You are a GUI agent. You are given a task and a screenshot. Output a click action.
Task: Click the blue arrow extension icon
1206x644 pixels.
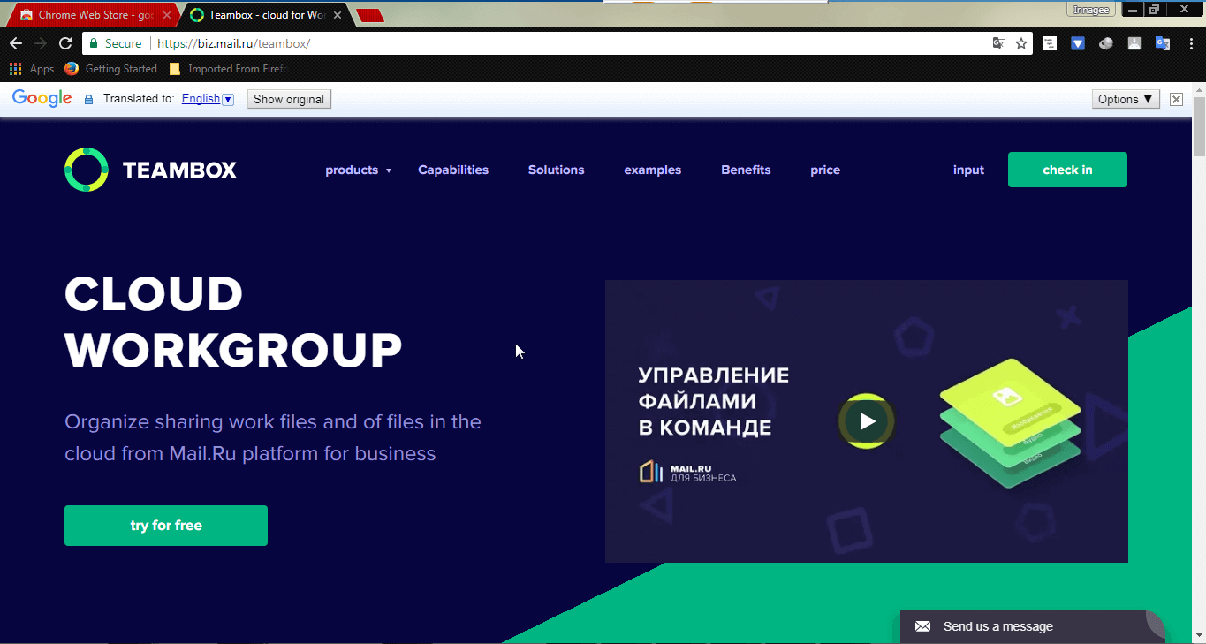pyautogui.click(x=1077, y=42)
